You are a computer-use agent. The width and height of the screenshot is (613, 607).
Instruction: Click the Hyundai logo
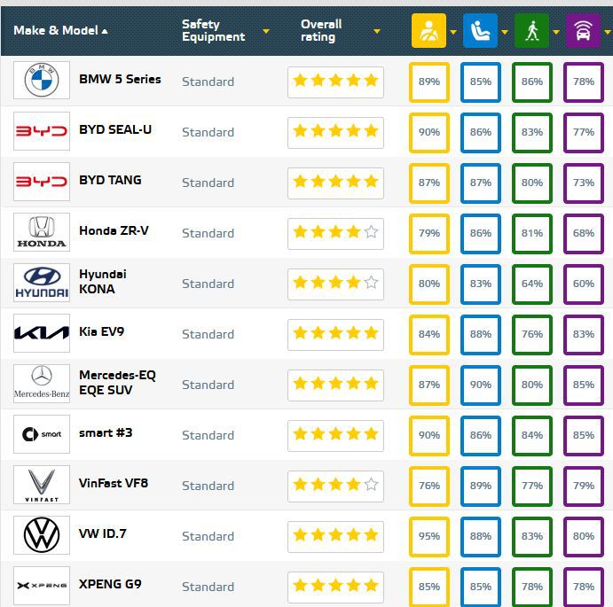(x=42, y=283)
